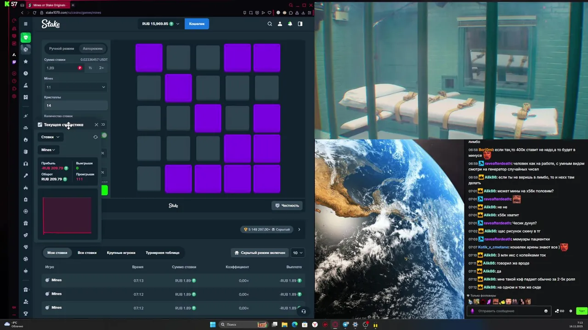
Task: Open the user profile icon
Action: coord(280,24)
